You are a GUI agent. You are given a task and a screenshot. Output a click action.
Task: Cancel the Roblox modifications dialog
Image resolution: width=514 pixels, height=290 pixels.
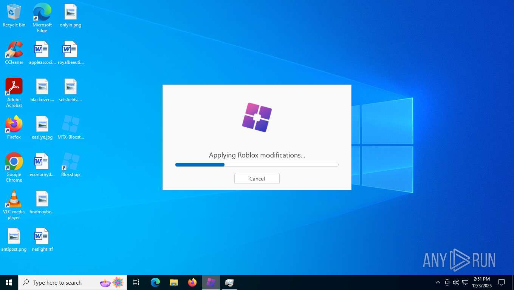257,179
